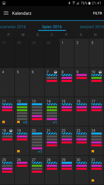Tap the orange bookmark icon on July 11

coord(4,122)
